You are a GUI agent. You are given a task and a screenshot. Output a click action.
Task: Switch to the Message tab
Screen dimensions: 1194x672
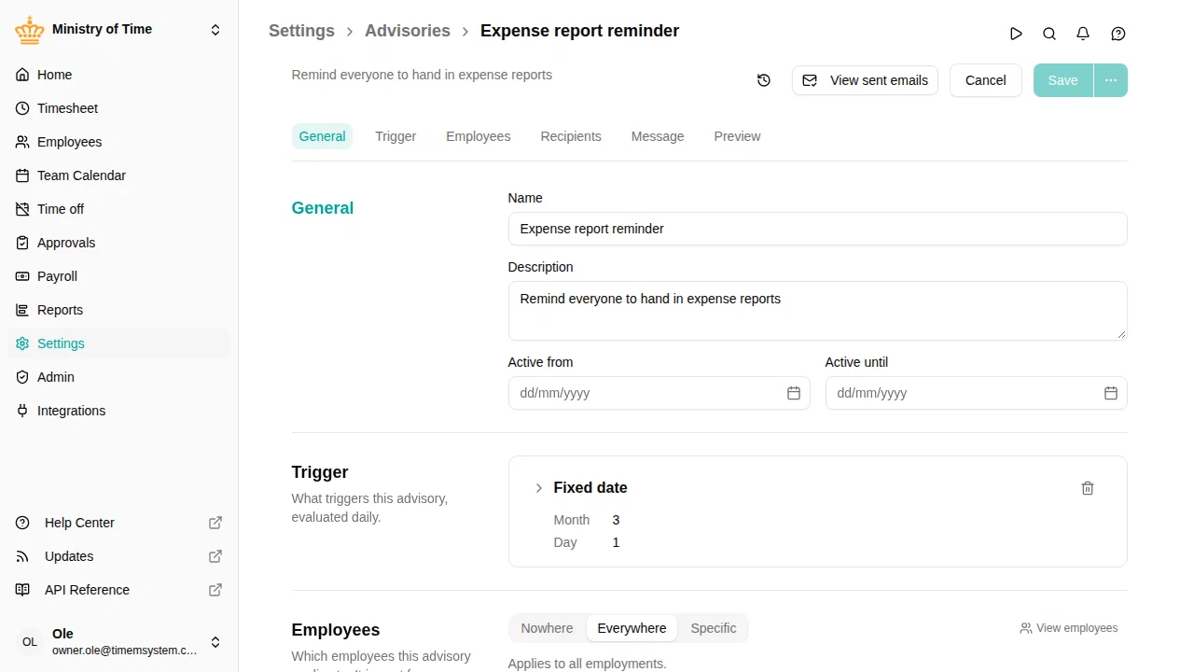[x=658, y=136]
